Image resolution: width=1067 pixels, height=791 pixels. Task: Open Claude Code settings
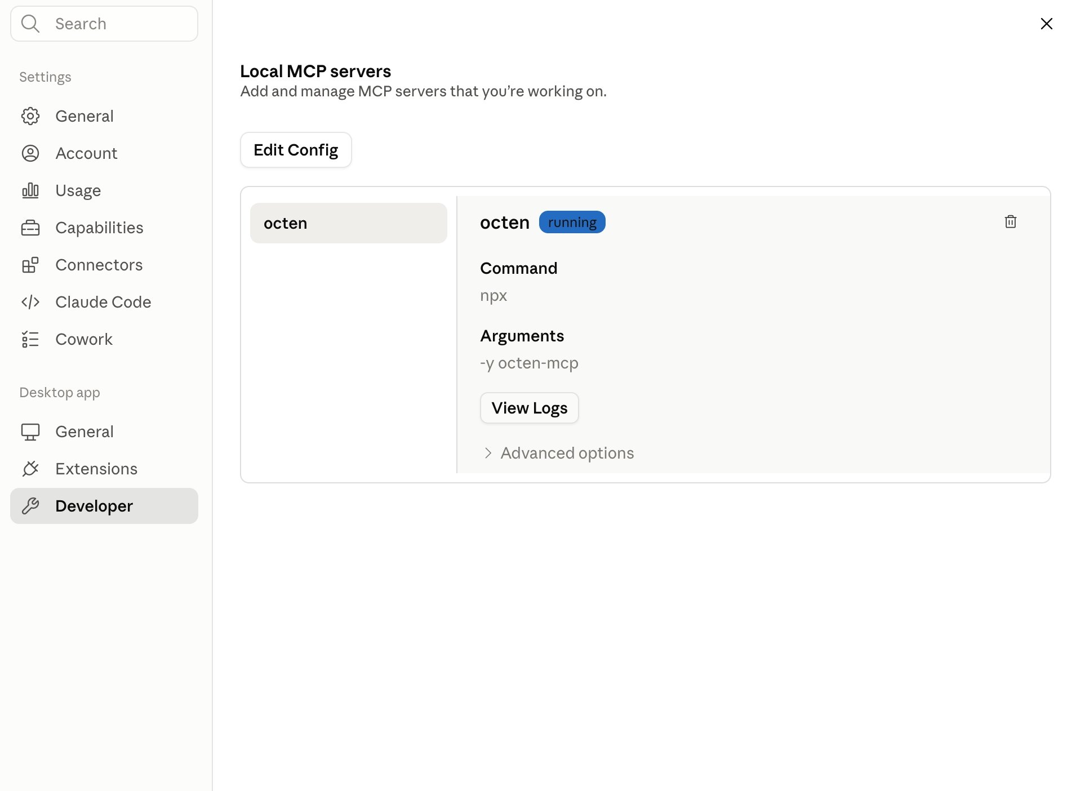coord(104,302)
